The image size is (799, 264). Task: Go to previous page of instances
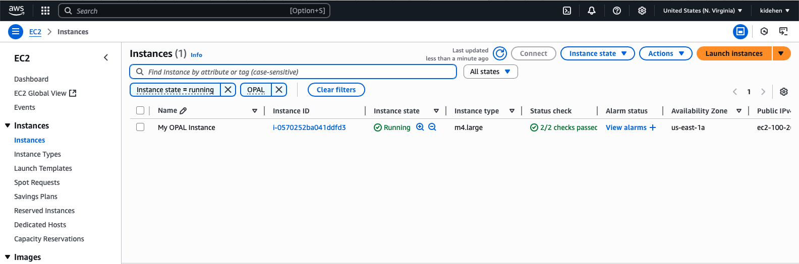[x=735, y=92]
